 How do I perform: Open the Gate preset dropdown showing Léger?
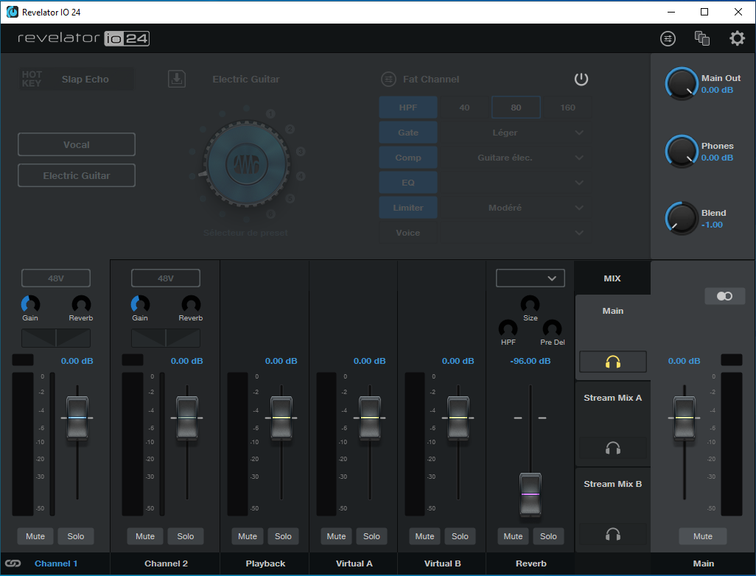[x=515, y=133]
